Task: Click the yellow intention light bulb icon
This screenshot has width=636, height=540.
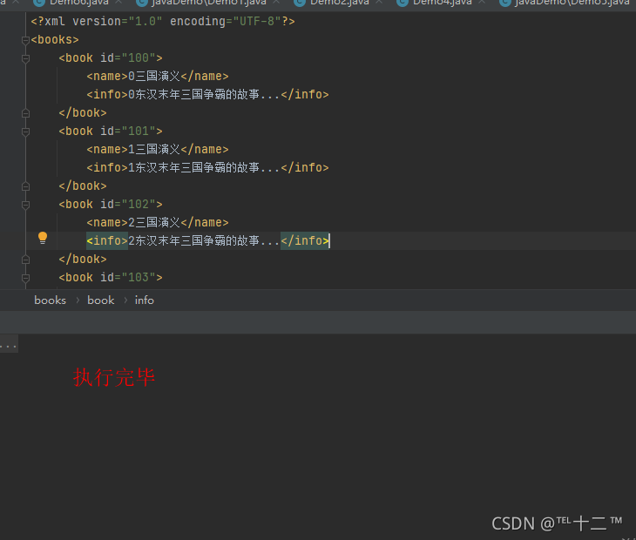Action: point(43,238)
